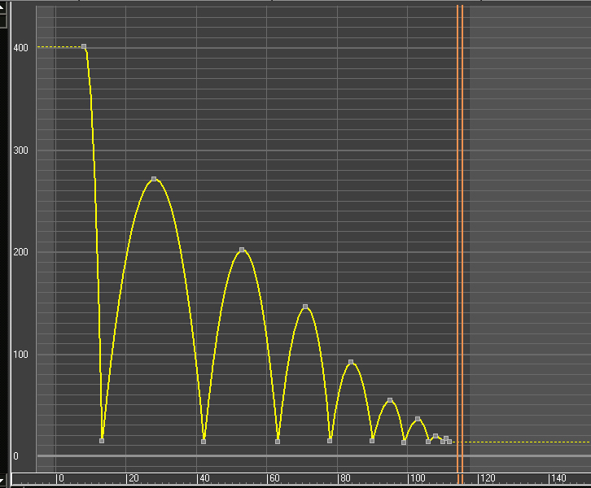Select the ground key near frame 90
The height and width of the screenshot is (488, 591).
pyautogui.click(x=372, y=441)
